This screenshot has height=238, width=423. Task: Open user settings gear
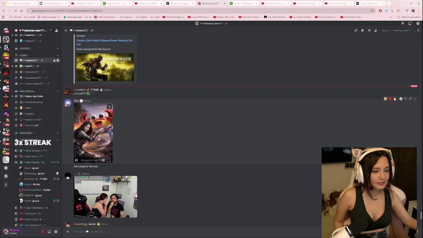pos(56,232)
